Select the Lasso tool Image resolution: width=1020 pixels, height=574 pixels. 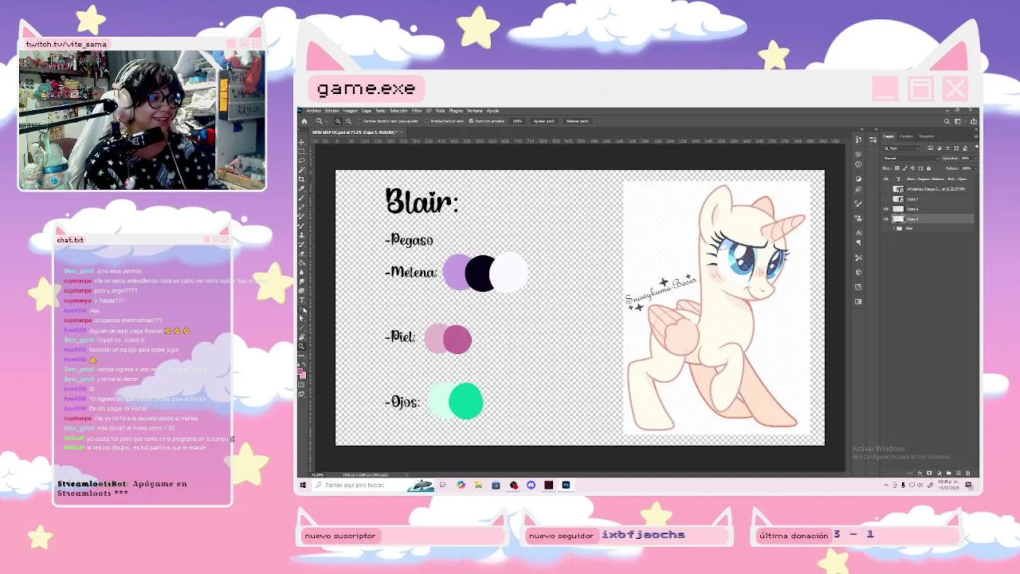click(x=301, y=160)
